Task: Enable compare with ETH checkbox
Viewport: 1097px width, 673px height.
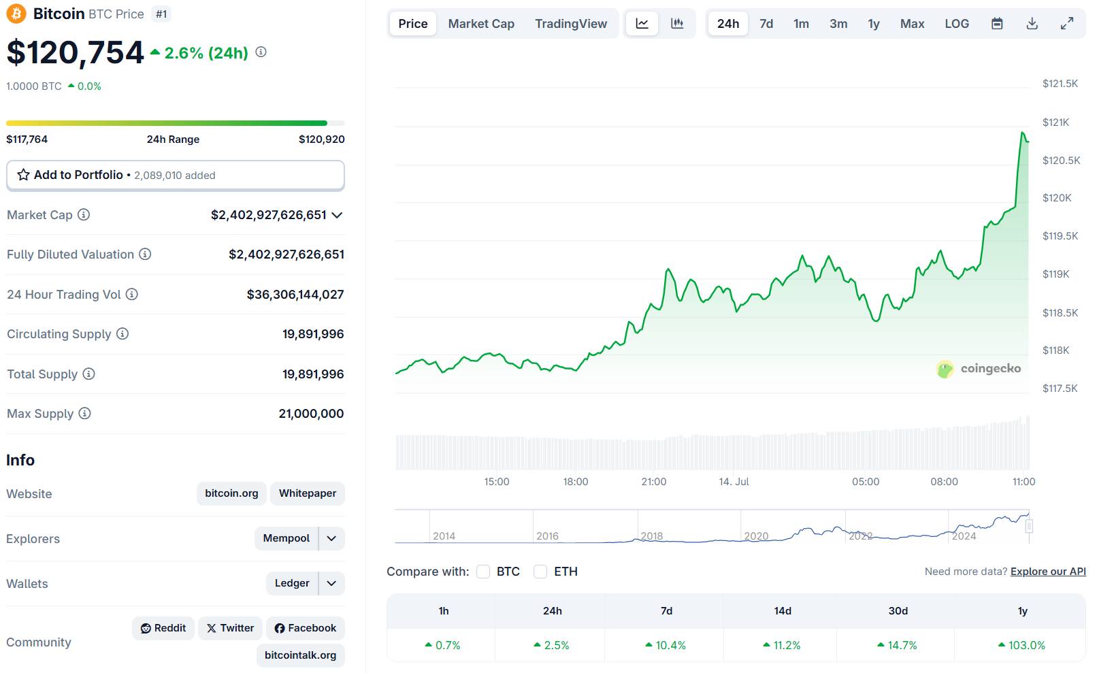Action: tap(540, 572)
